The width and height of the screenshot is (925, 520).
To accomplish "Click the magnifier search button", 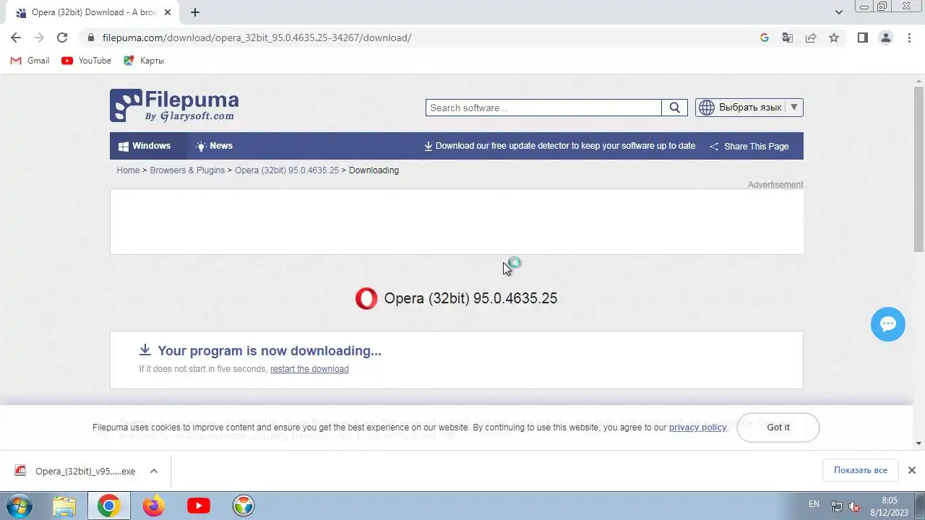I will 674,108.
